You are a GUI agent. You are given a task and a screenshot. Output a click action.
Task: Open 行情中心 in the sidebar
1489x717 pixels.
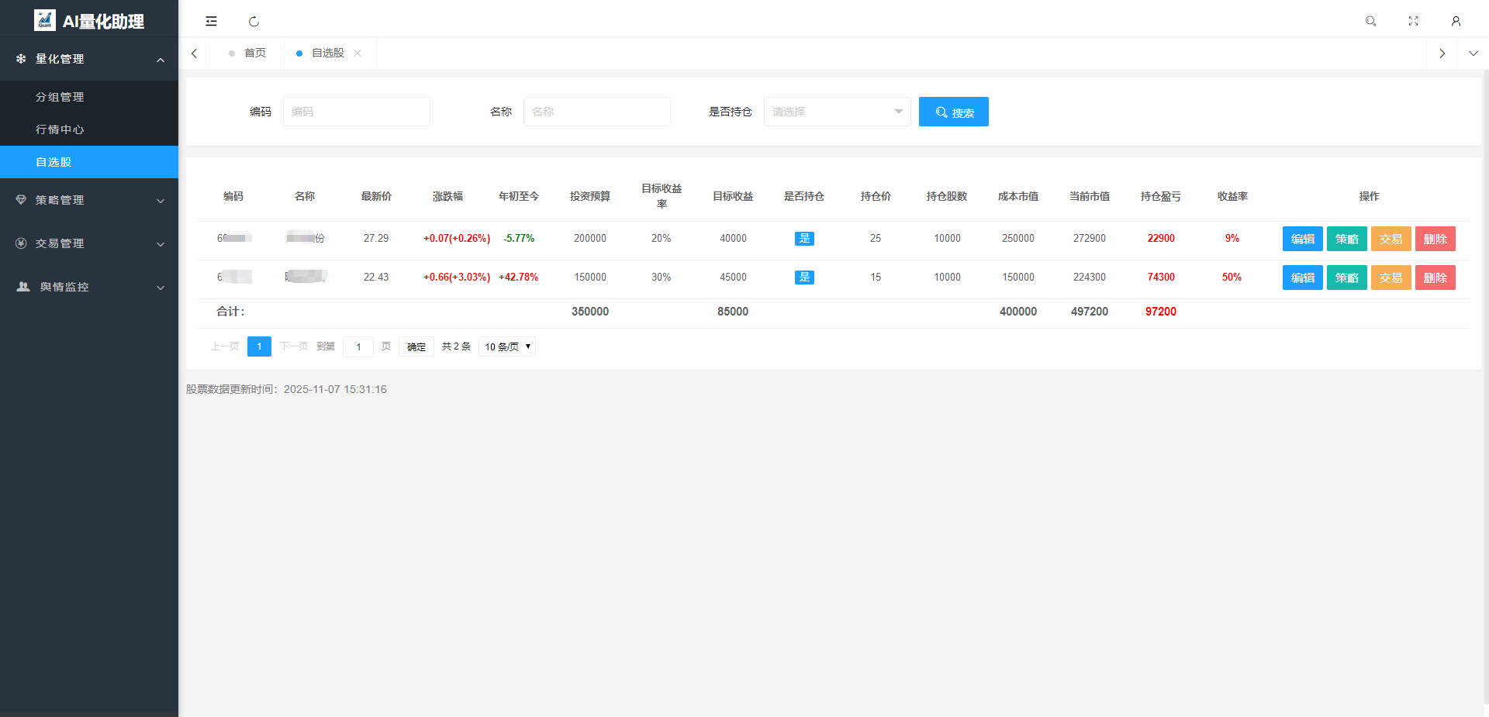(60, 129)
